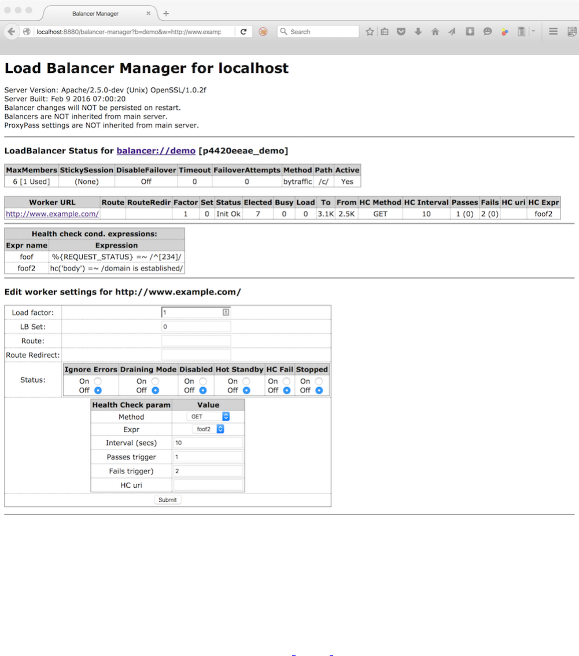
Task: Click the boxed download arrow icon
Action: point(470,32)
